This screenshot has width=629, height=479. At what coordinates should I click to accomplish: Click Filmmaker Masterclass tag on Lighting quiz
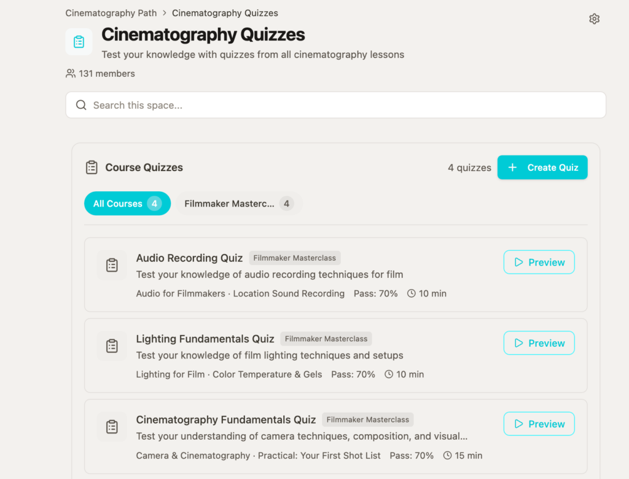pos(326,339)
